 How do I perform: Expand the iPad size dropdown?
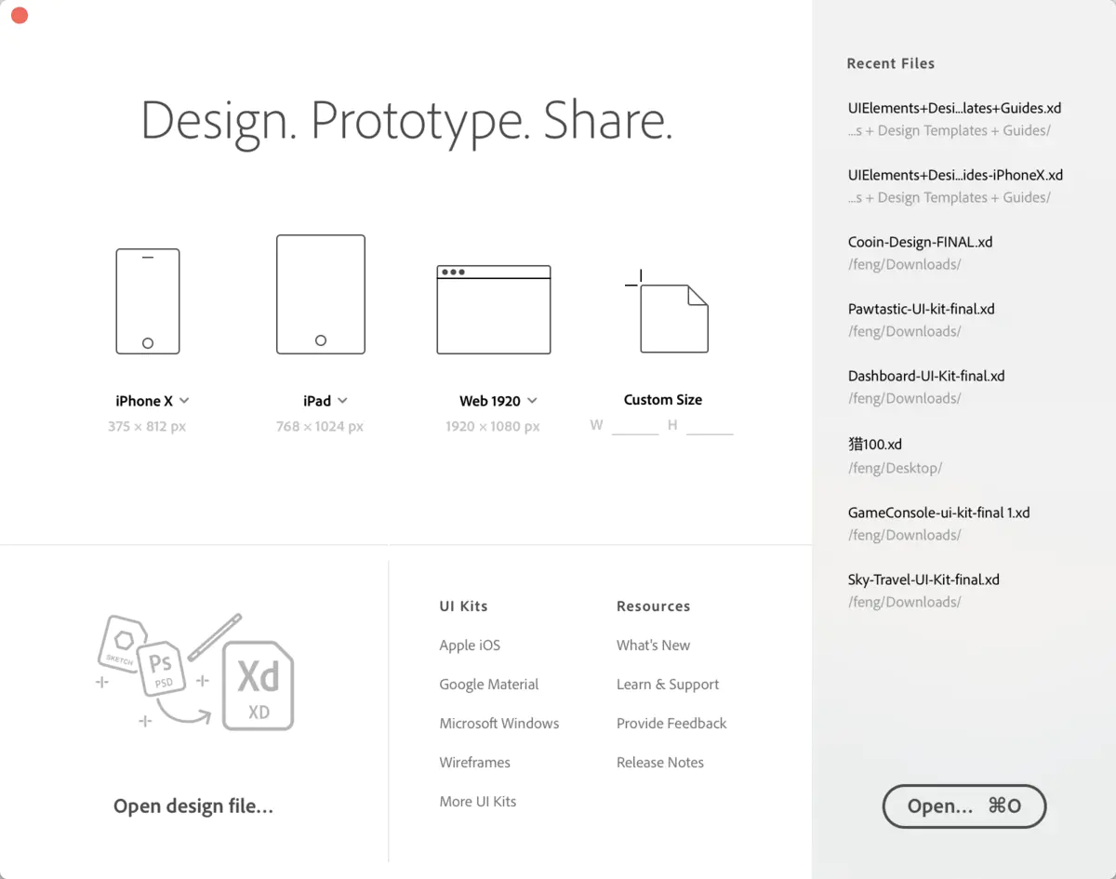342,401
